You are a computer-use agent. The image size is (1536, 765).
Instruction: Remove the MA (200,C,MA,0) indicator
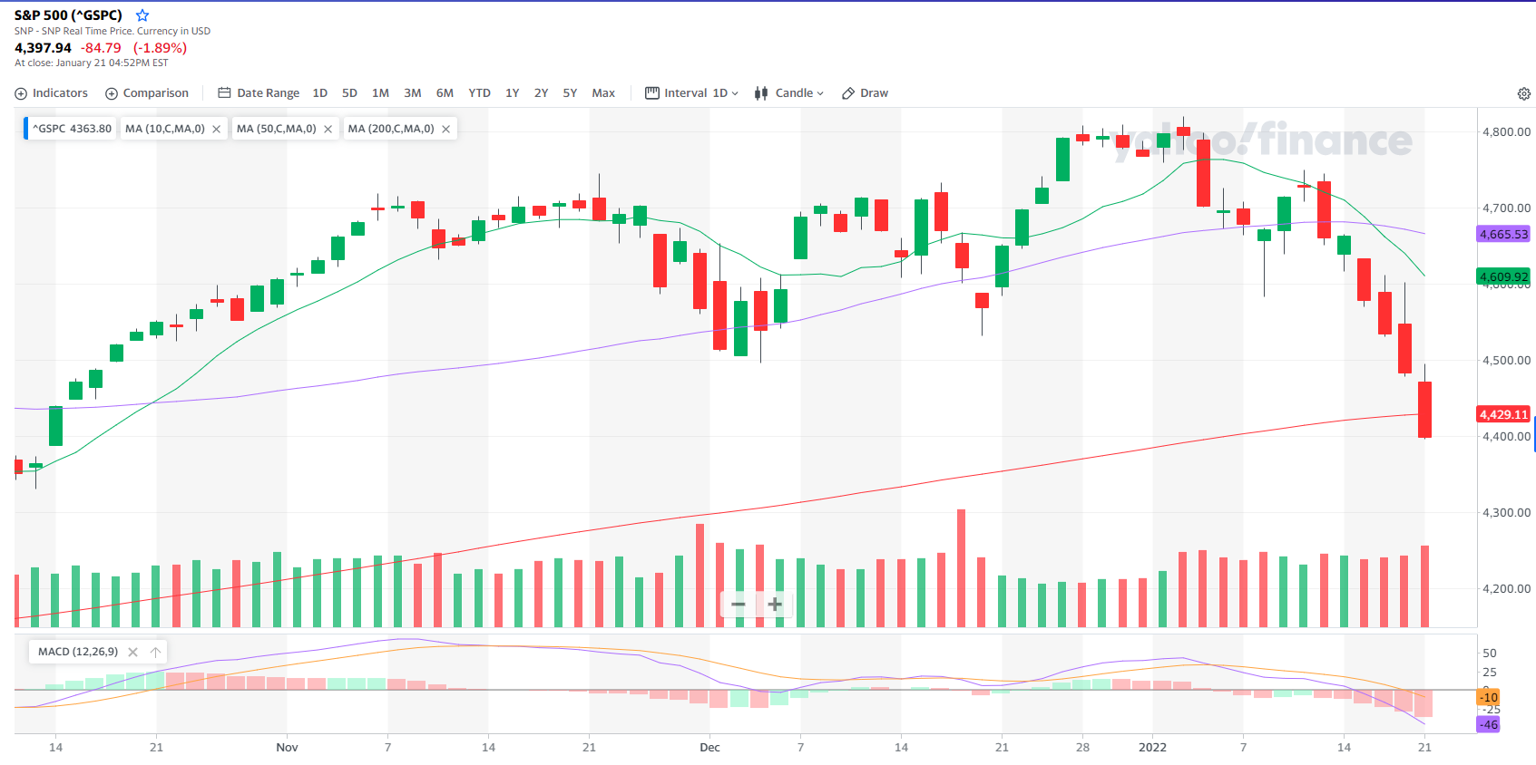[x=445, y=129]
